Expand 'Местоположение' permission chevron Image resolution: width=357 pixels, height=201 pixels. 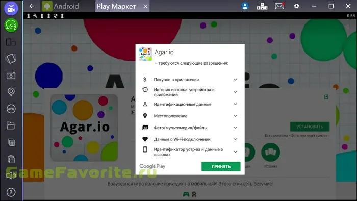coord(235,116)
